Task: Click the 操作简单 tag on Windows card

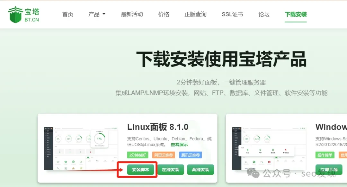Action: [x=325, y=155]
